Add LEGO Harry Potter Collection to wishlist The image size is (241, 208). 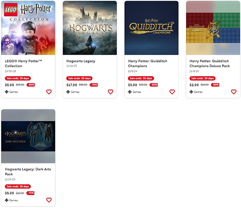pos(49,92)
